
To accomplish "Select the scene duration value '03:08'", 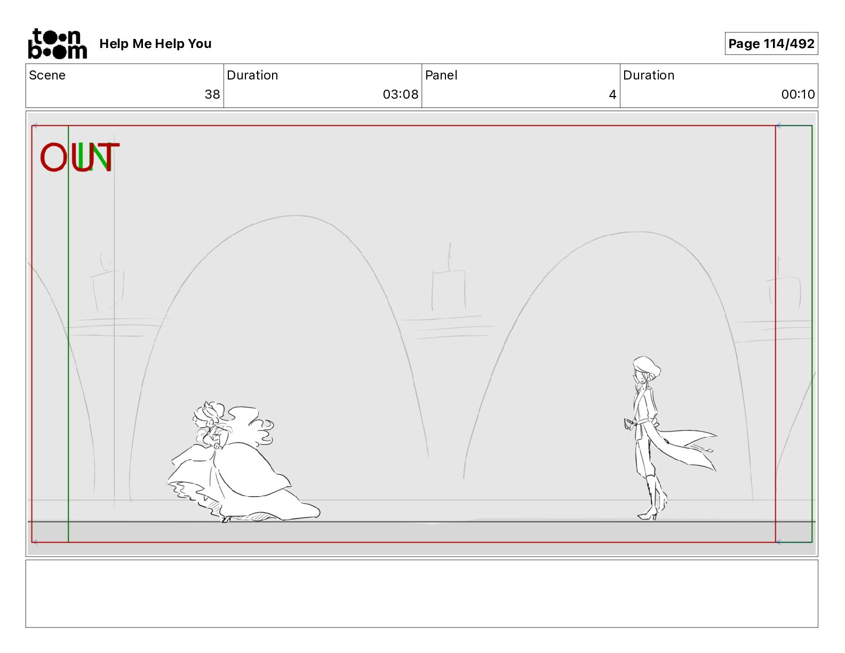I will click(401, 94).
